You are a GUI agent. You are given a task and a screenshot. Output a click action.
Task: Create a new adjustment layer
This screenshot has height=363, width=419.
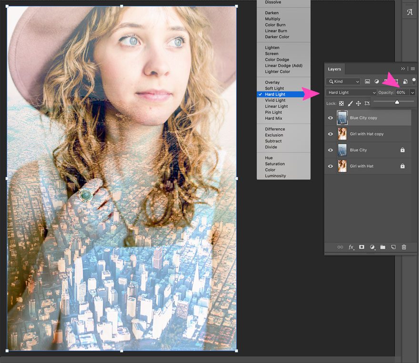(x=372, y=247)
